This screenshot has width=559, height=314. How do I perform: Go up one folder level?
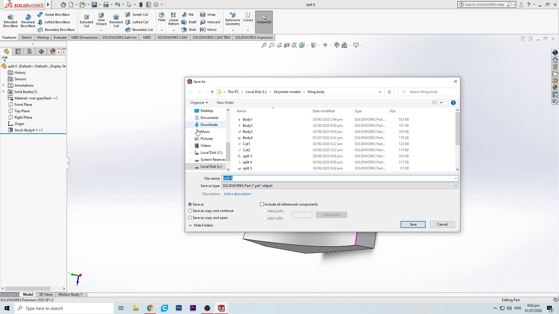(212, 92)
